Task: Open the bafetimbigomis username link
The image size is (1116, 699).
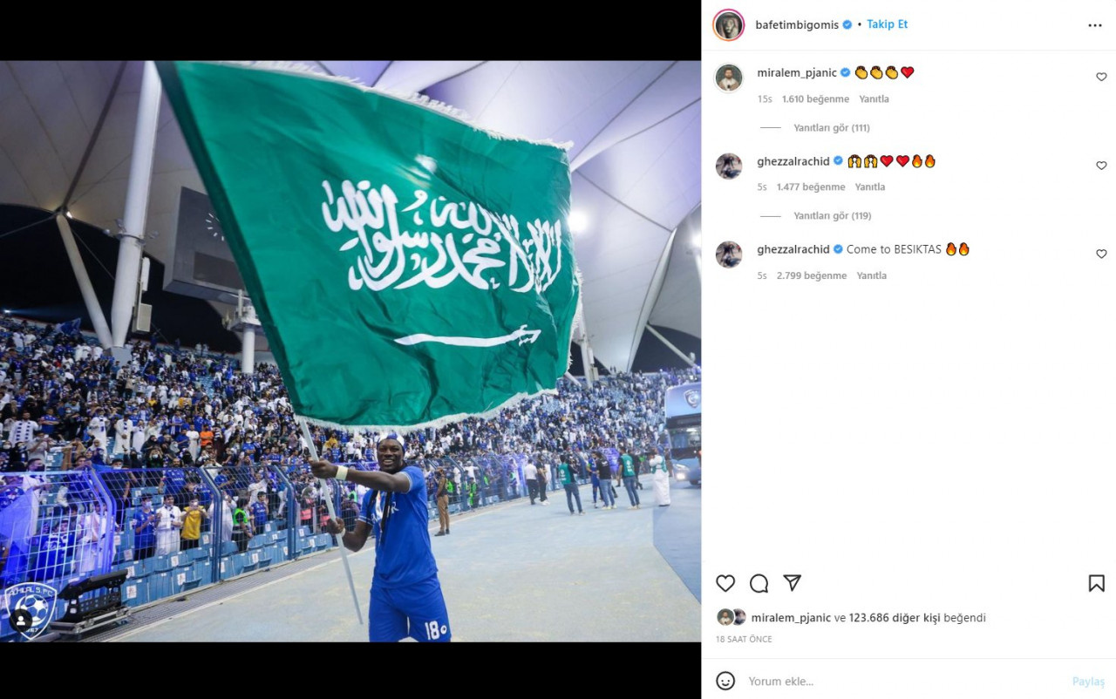Action: point(797,25)
